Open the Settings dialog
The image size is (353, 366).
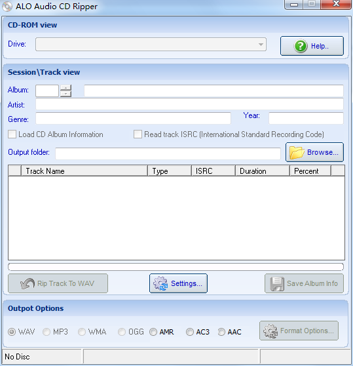(x=178, y=283)
